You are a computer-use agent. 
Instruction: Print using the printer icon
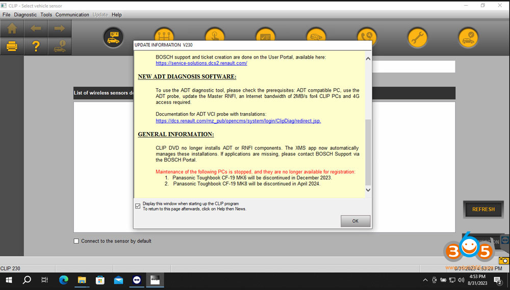12,46
